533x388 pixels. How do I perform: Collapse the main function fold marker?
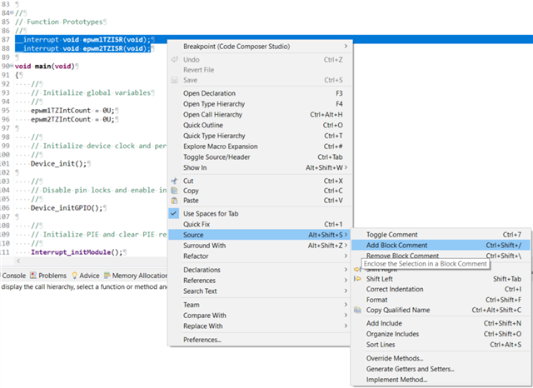(12, 66)
